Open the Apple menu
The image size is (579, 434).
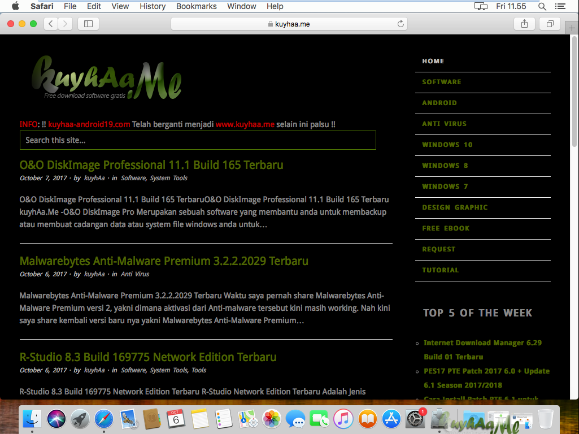(x=15, y=6)
